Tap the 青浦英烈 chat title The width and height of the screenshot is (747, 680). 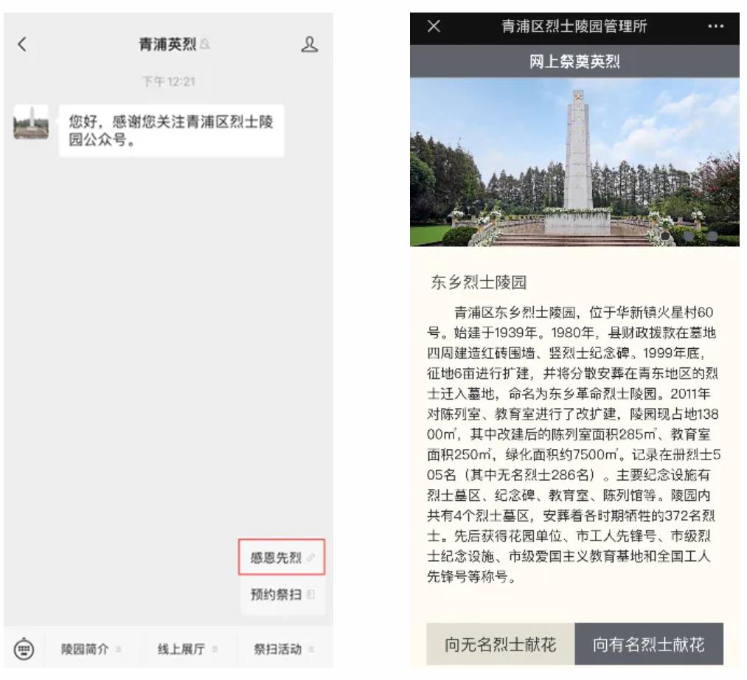coord(167,44)
